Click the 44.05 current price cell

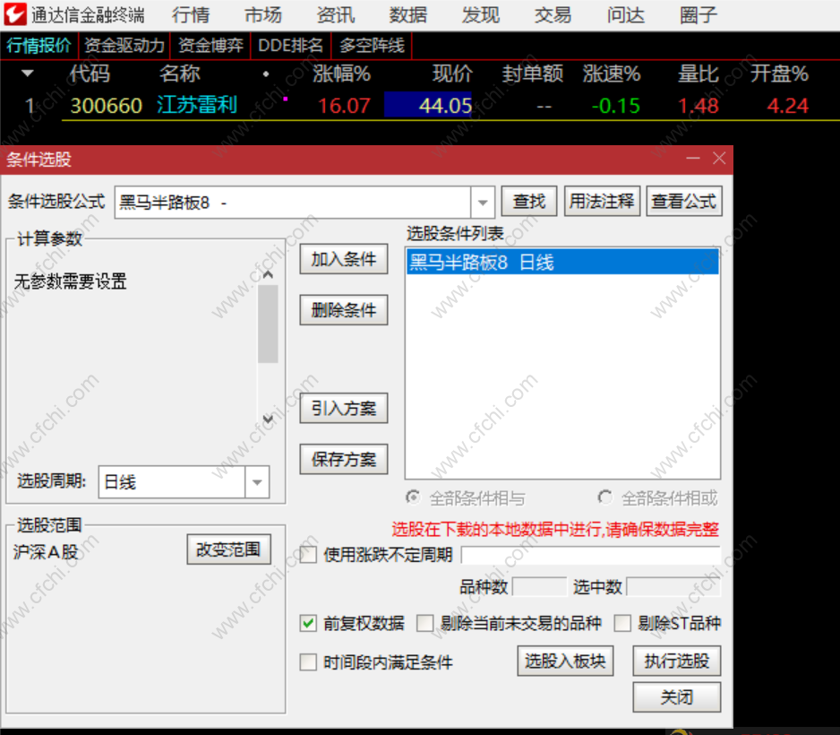[x=428, y=105]
